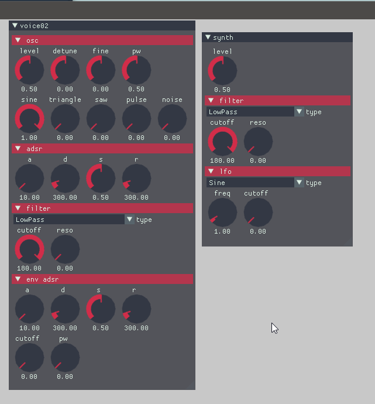Collapse the voice02 filter section header
The width and height of the screenshot is (375, 404).
point(102,208)
